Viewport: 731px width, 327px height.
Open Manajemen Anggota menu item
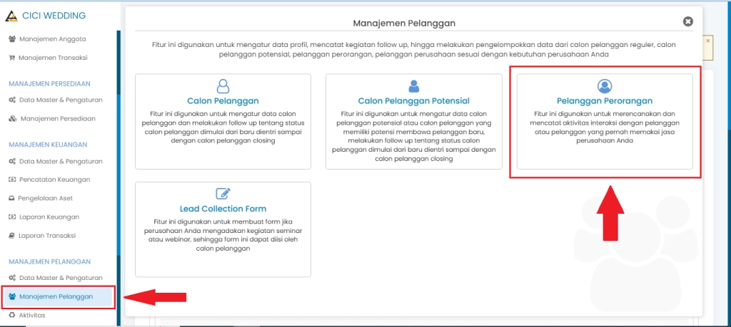pos(53,39)
